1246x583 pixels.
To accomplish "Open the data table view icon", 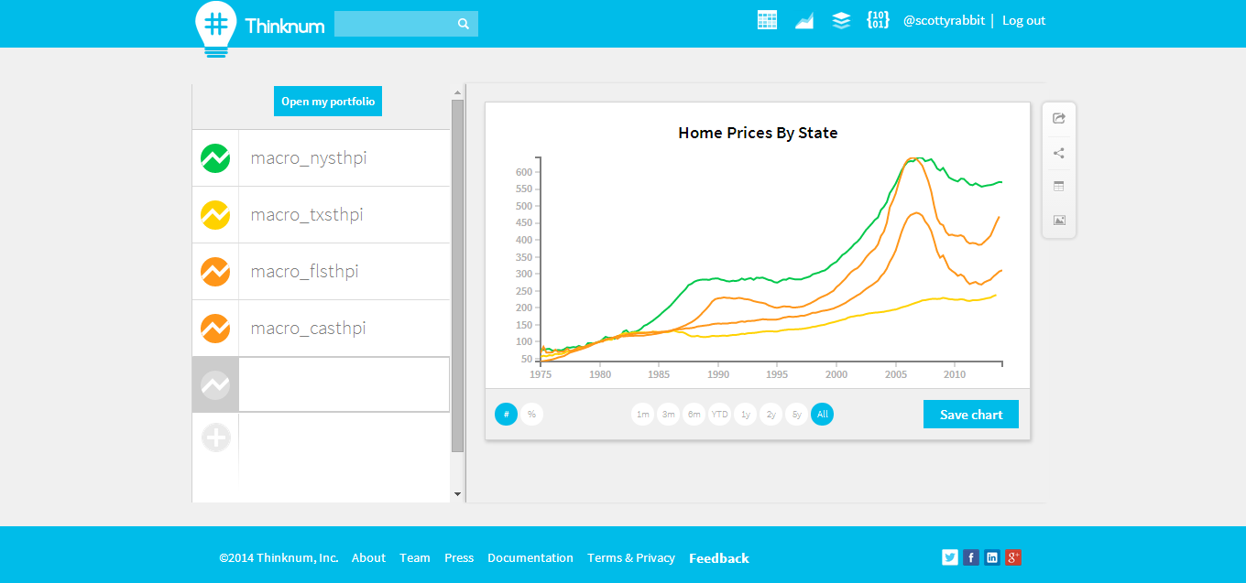I will coord(1059,186).
